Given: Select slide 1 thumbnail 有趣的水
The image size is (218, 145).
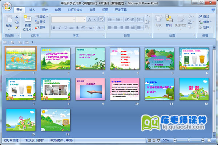Looking at the screenshot, I should coord(21,58).
